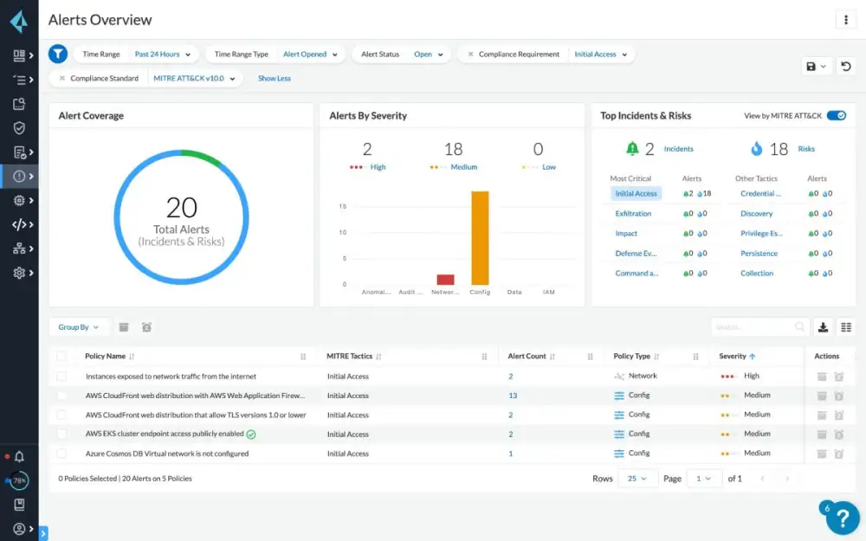Open notifications bell in the sidebar
866x541 pixels.
click(x=19, y=456)
